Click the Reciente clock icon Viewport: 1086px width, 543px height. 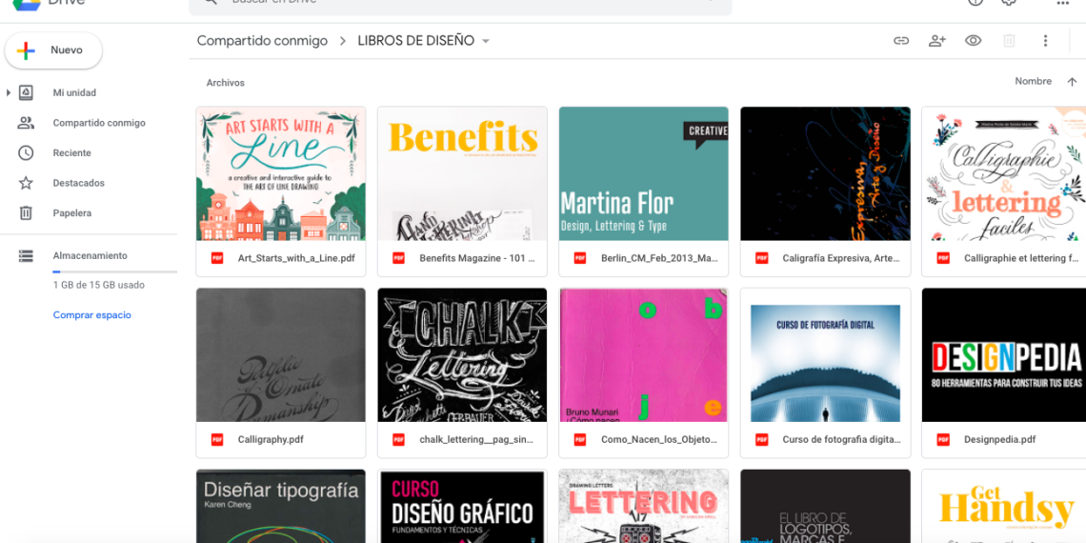click(26, 153)
